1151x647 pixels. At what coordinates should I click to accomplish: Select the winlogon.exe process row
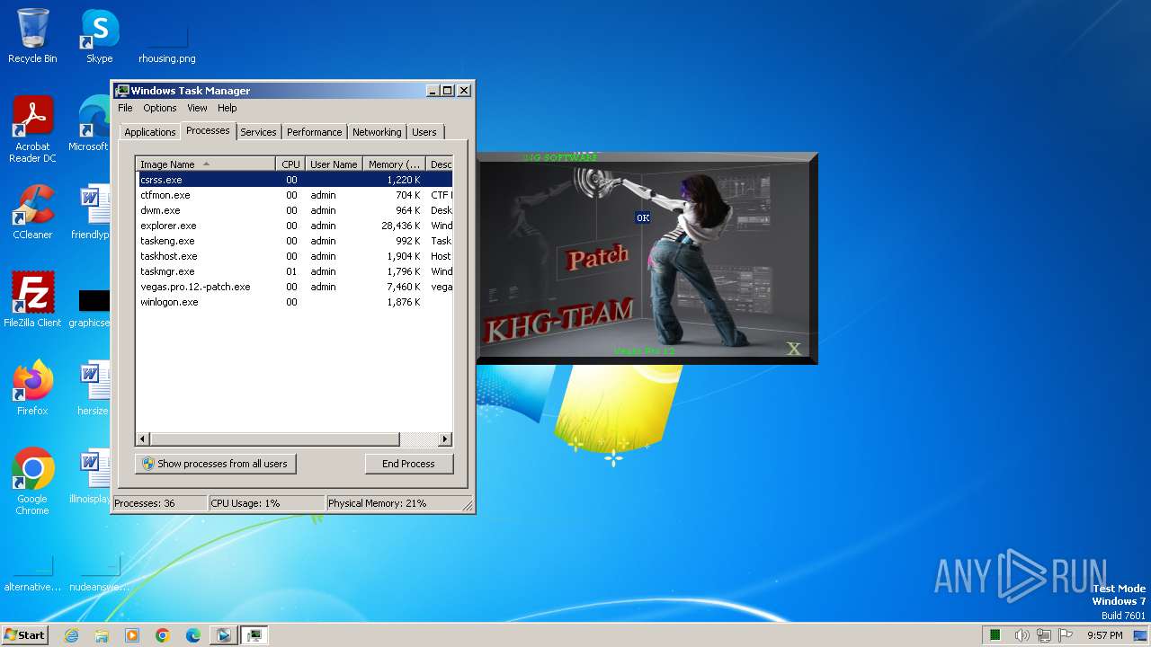point(294,302)
